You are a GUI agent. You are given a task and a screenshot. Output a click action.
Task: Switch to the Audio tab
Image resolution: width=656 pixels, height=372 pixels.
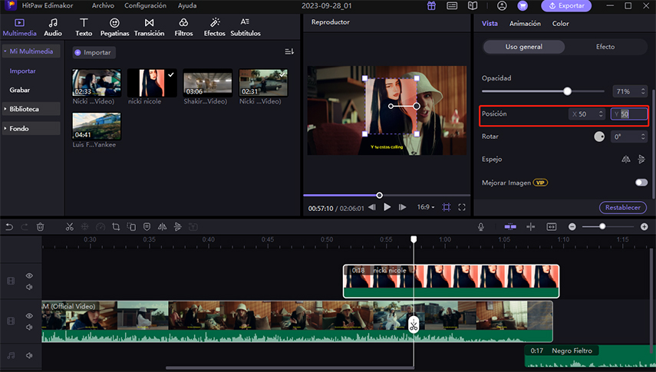coord(53,27)
